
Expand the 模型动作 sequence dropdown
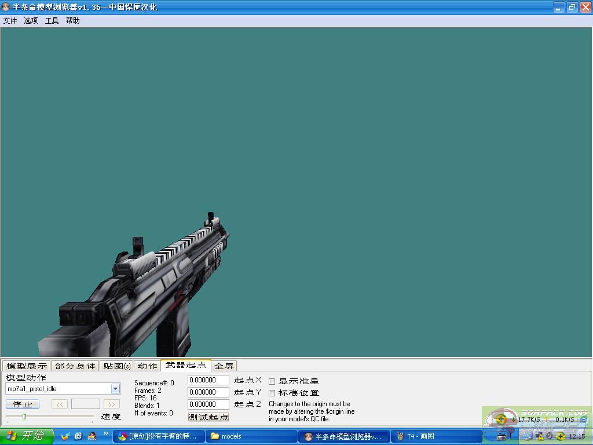115,389
